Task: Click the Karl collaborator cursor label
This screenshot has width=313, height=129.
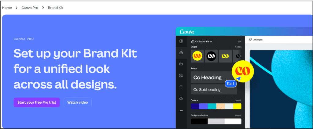Action: click(230, 84)
